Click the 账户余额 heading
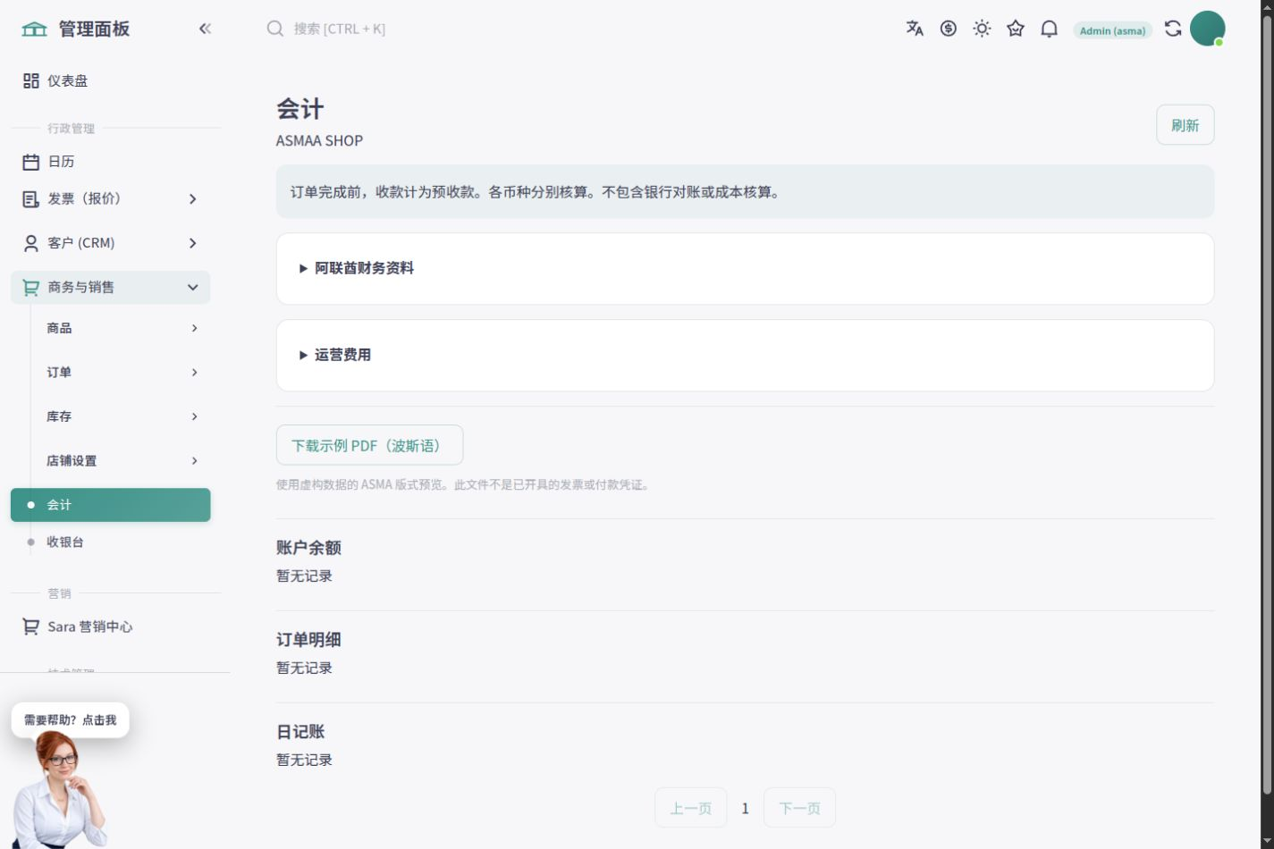 pos(308,548)
